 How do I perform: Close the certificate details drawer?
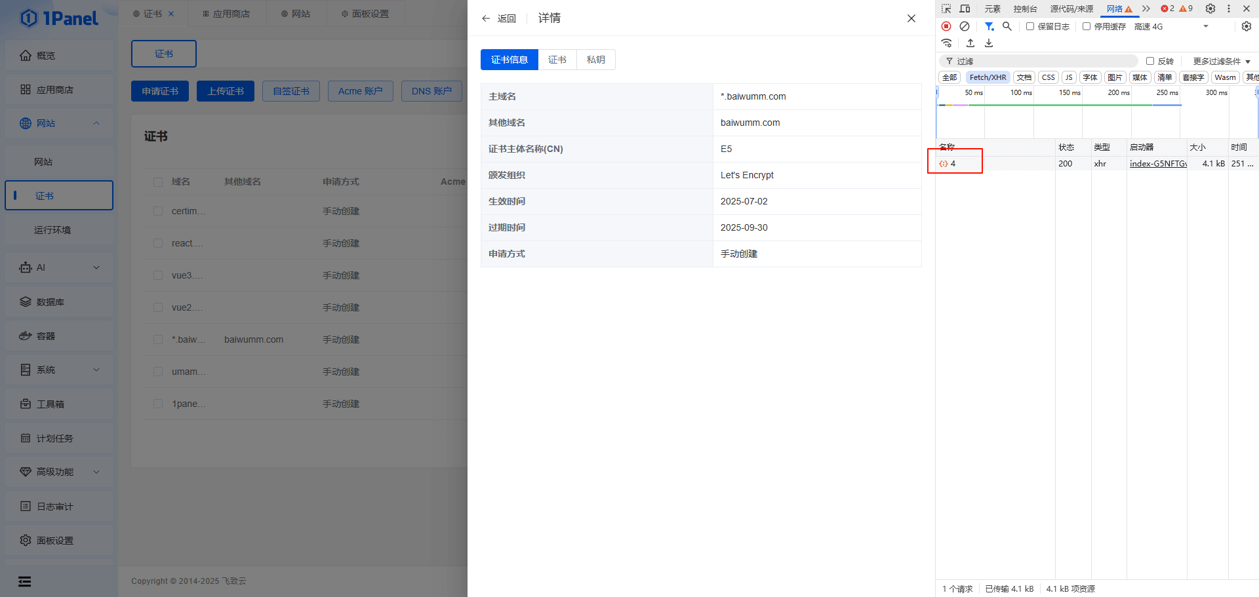pos(911,18)
